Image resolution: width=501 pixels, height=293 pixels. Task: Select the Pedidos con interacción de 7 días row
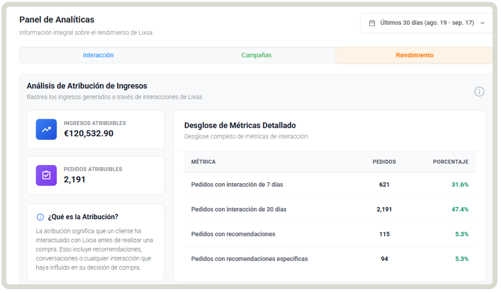(237, 185)
